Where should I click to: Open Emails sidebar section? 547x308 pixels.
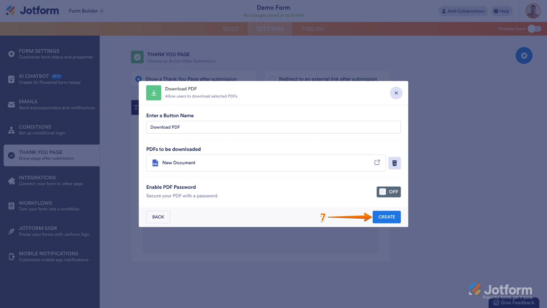(50, 105)
